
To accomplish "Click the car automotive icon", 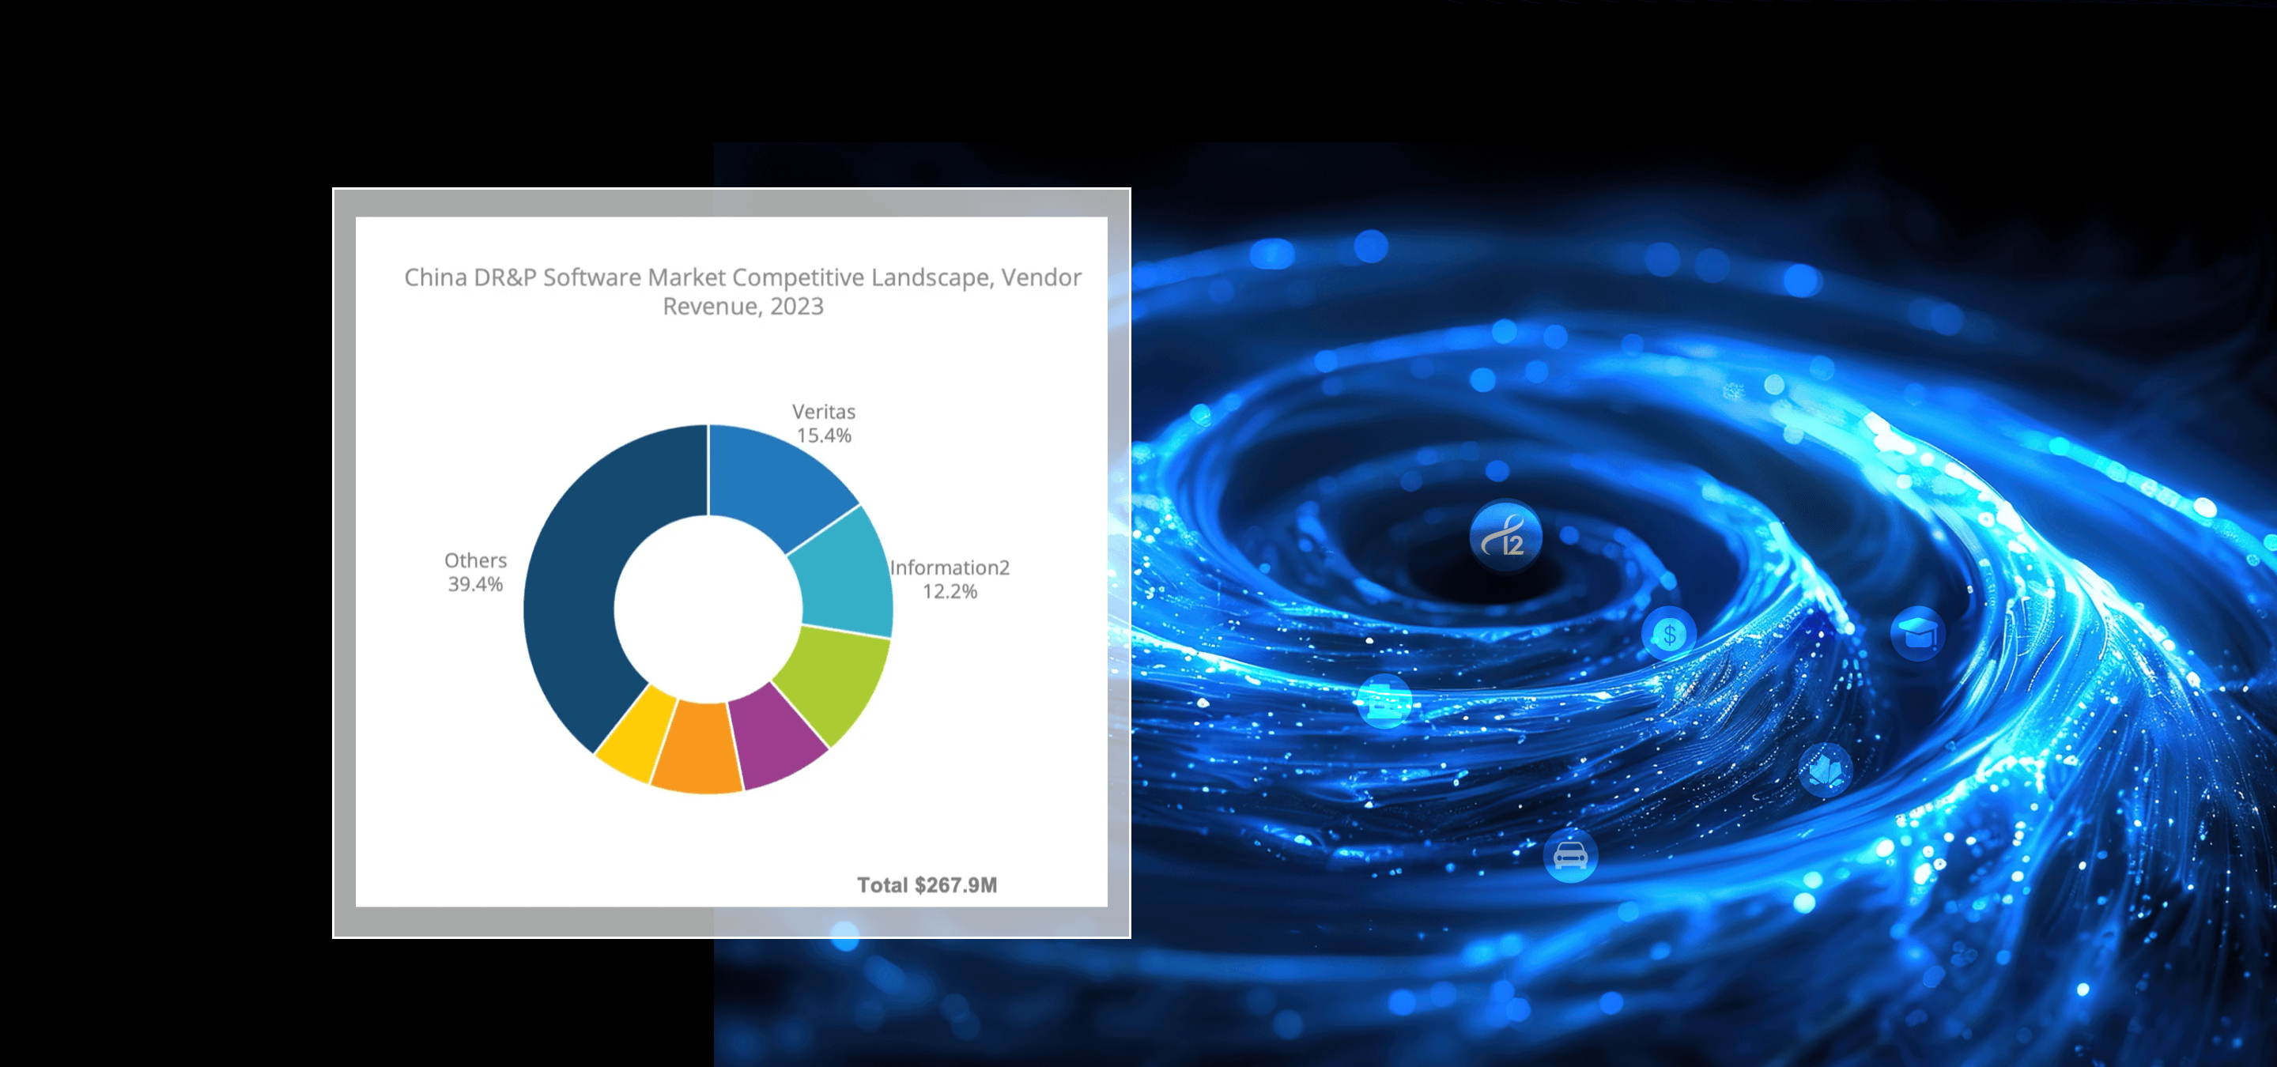I will 1570,855.
